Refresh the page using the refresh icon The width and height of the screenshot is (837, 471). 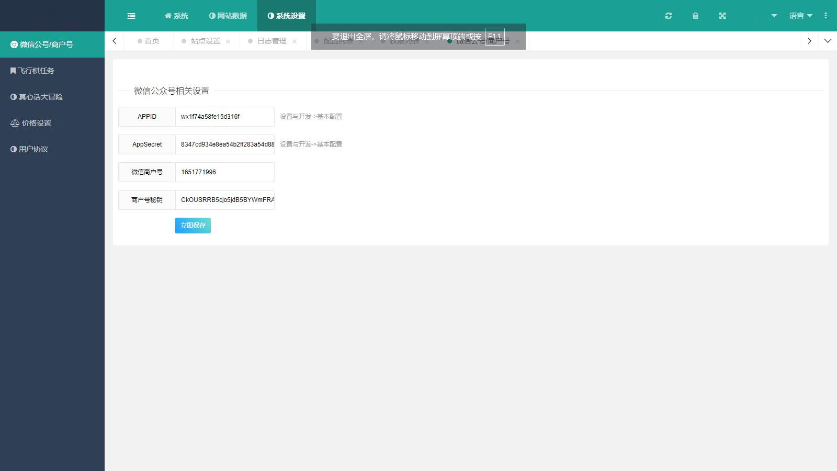(669, 16)
